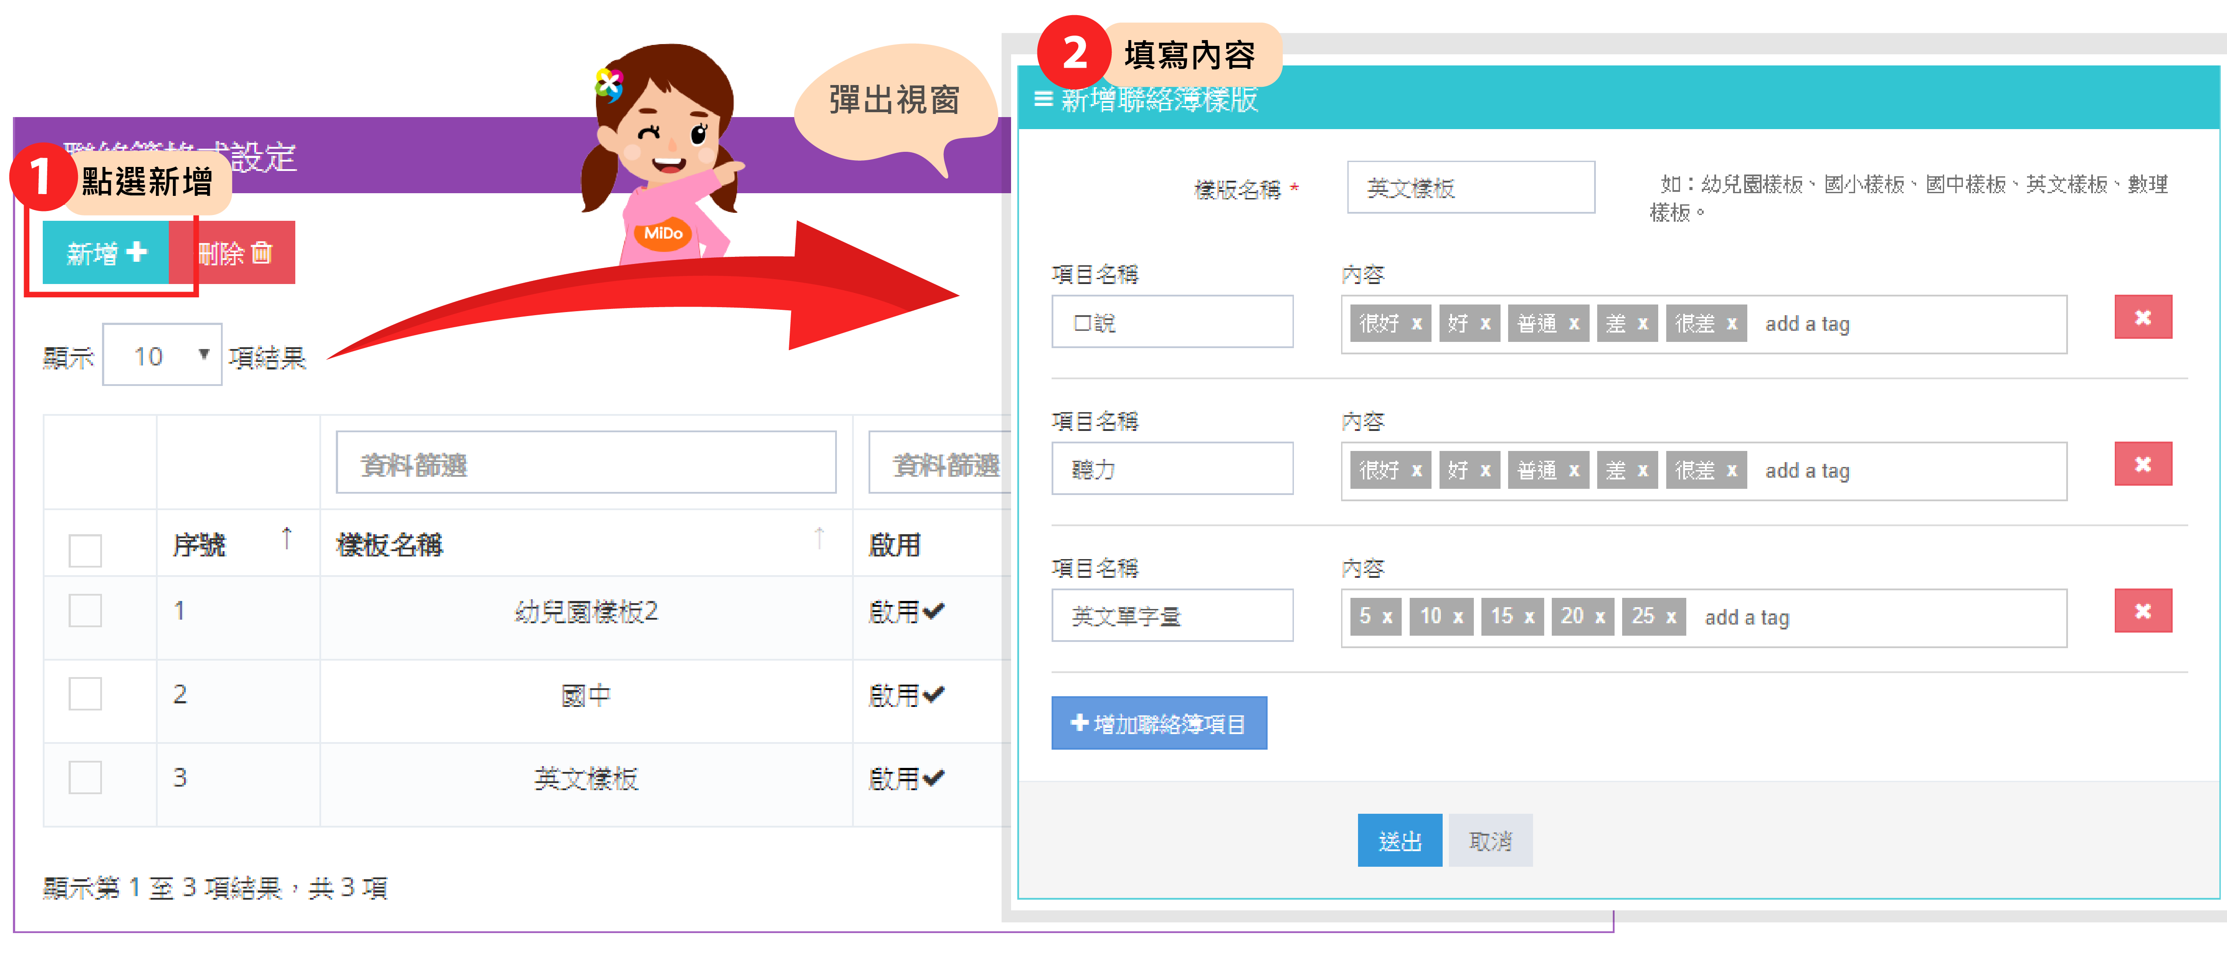Image resolution: width=2227 pixels, height=962 pixels.
Task: Open the results-per-page dropdown showing 10
Action: 163,354
